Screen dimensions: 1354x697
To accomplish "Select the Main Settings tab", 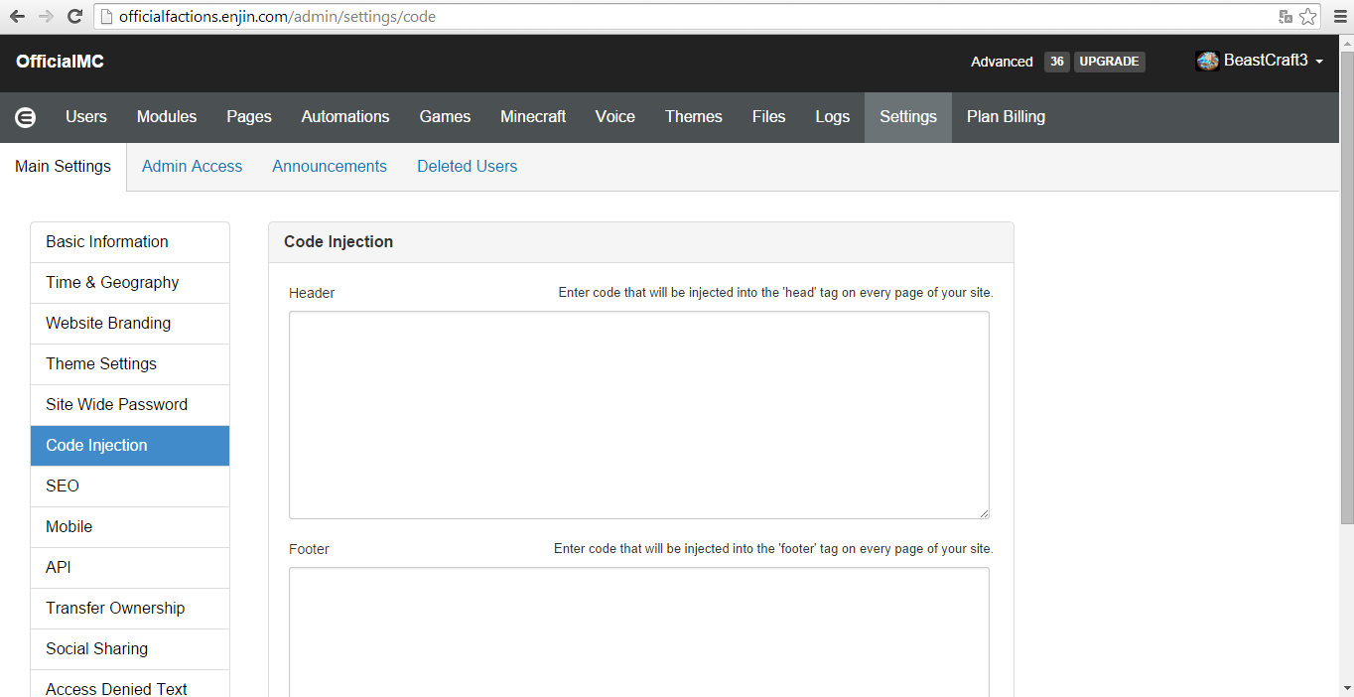I will coord(64,167).
